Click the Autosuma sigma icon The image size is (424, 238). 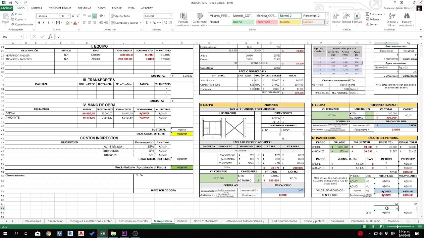coord(367,14)
